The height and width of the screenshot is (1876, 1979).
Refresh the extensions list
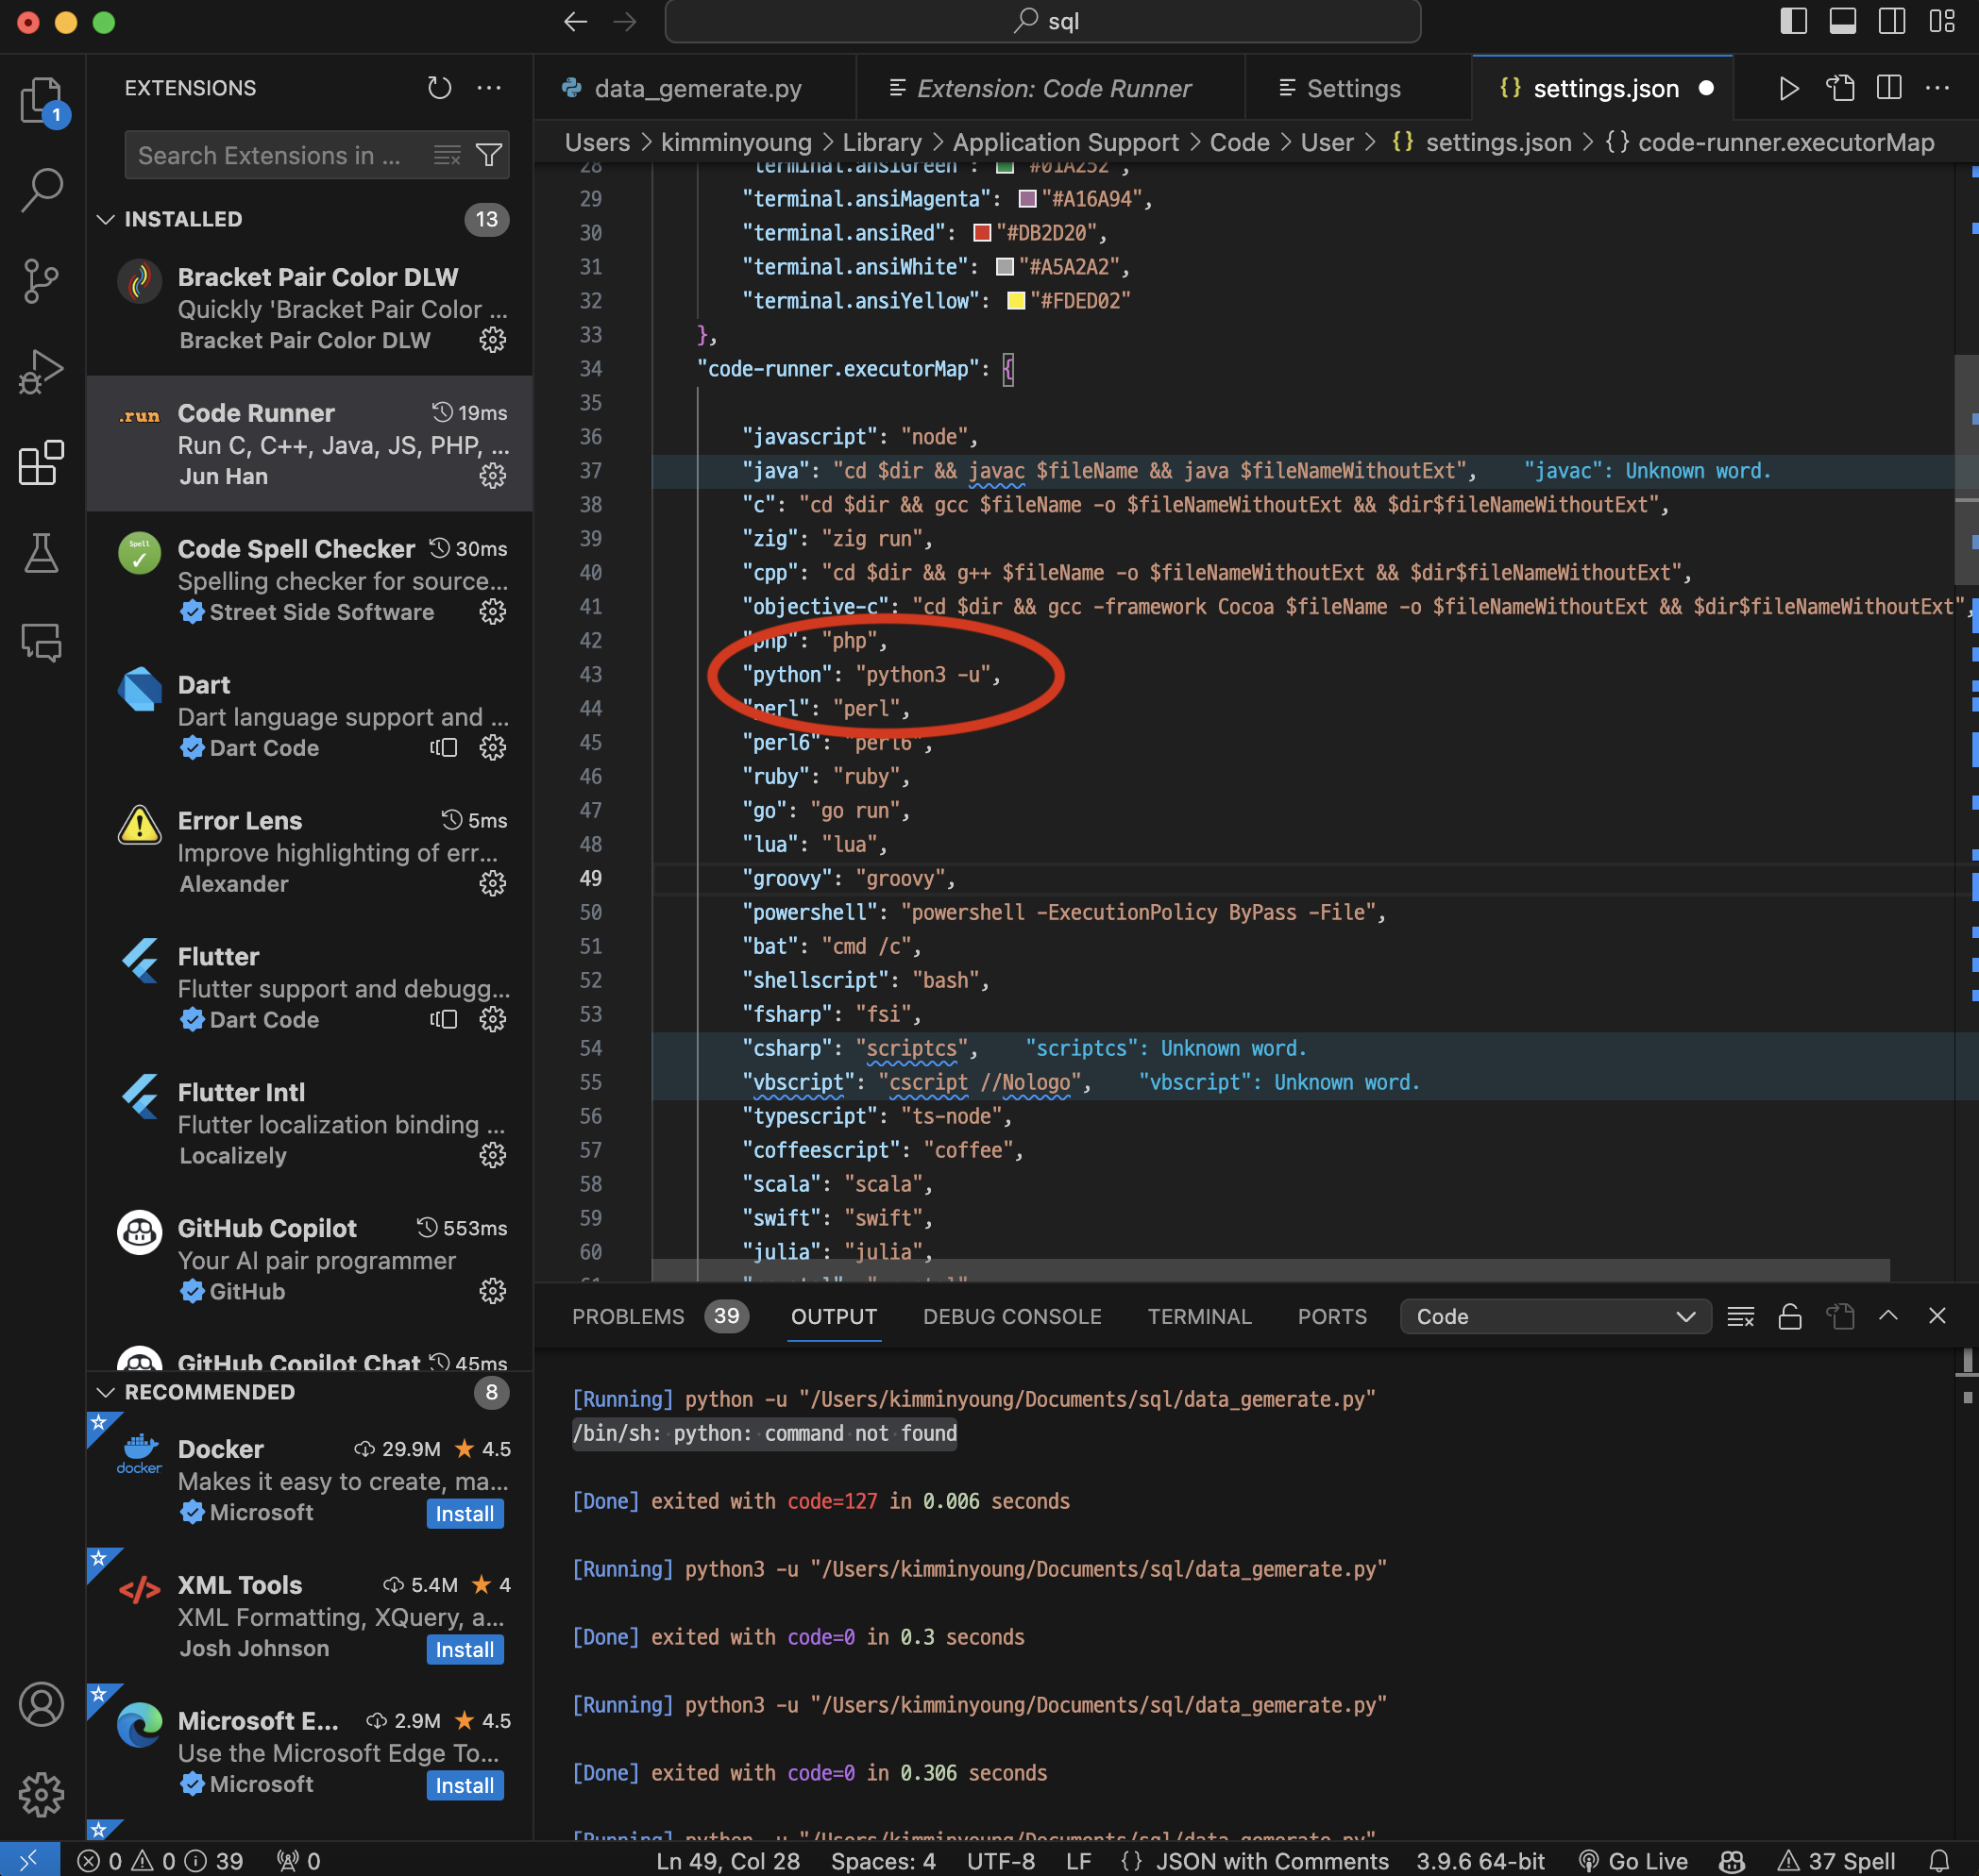click(439, 88)
